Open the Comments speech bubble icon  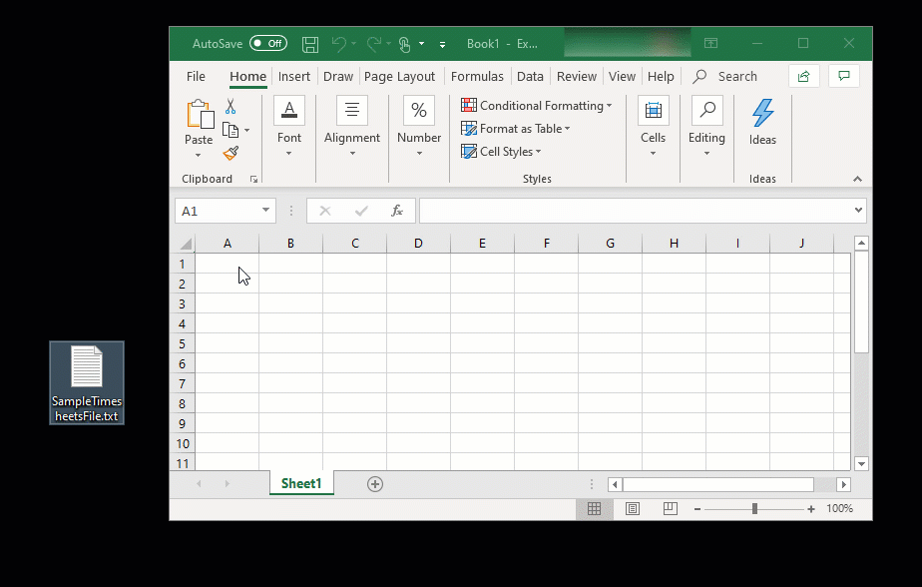(x=844, y=76)
